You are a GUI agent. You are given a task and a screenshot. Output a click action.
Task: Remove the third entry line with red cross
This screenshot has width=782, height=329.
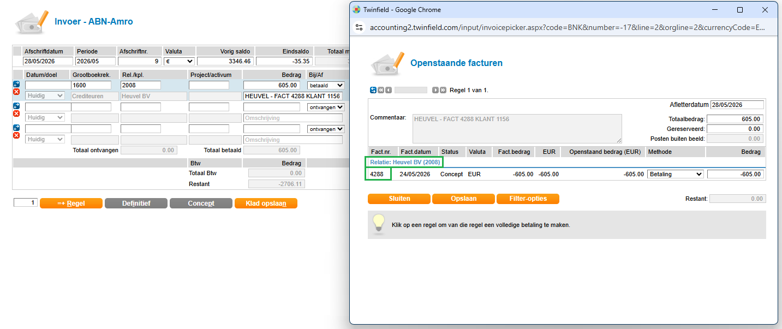coord(16,135)
